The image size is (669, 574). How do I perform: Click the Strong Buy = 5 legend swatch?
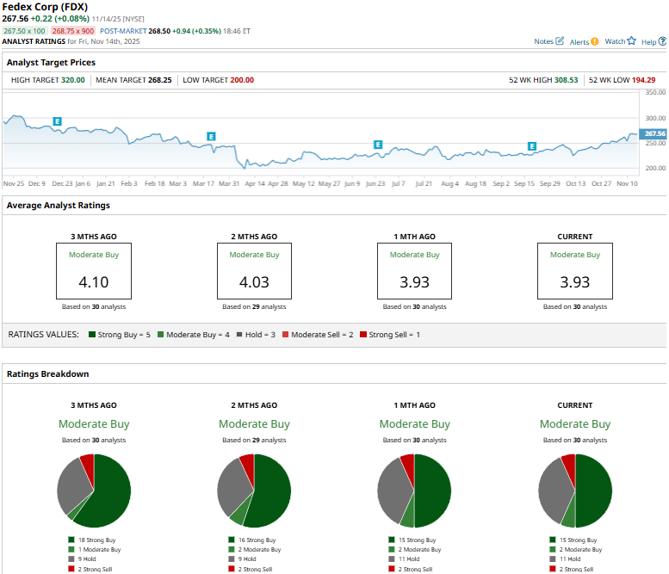coord(92,335)
